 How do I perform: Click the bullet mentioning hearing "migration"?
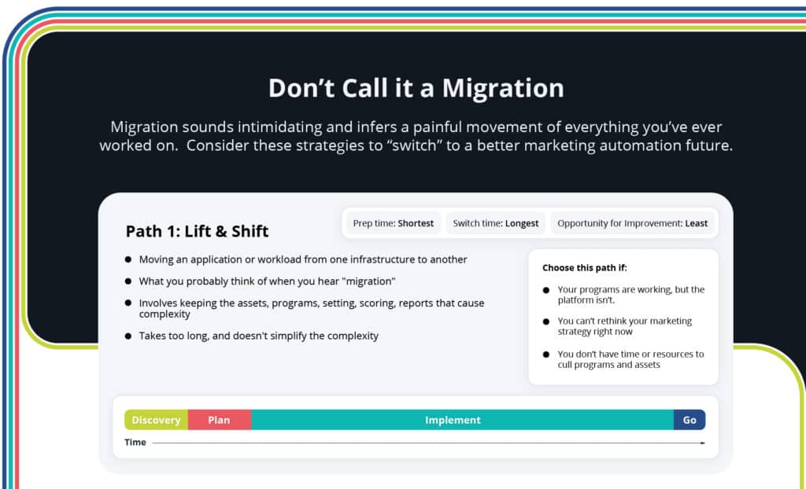click(267, 281)
